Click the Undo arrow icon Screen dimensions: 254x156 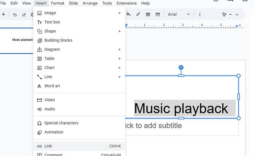[15, 15]
